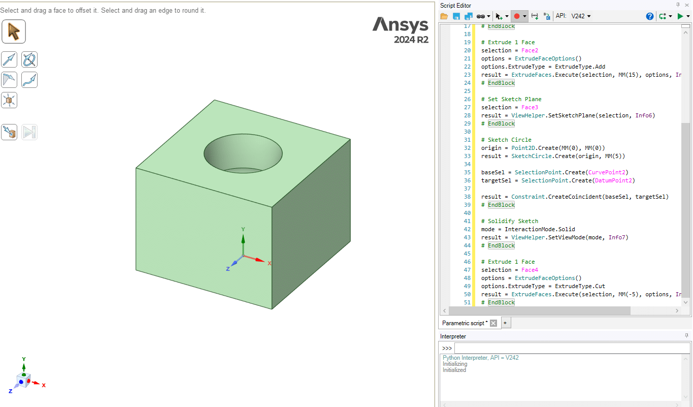
Task: Close the Parametric script tab
Action: 493,323
